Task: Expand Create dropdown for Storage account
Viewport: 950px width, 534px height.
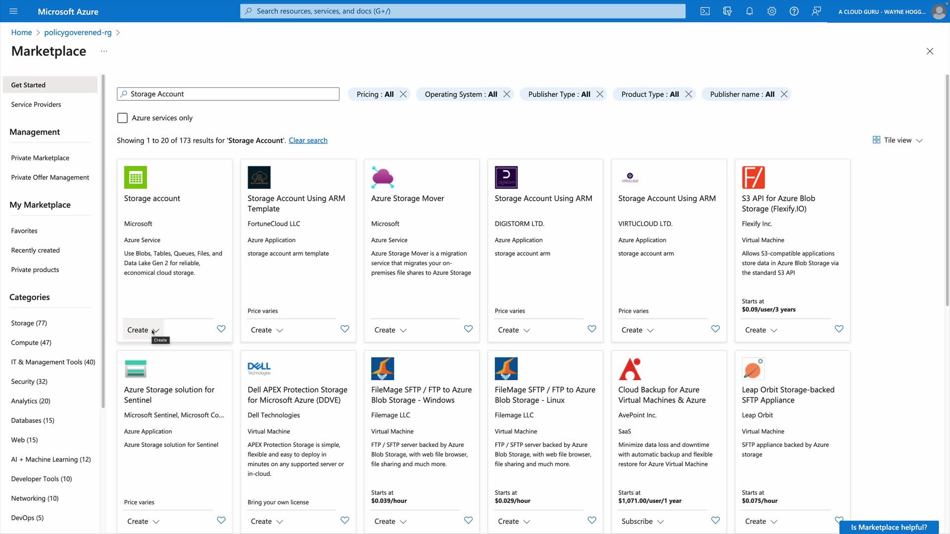Action: 143,330
